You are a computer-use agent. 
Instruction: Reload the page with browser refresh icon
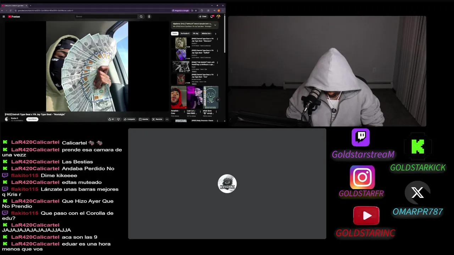[11, 11]
